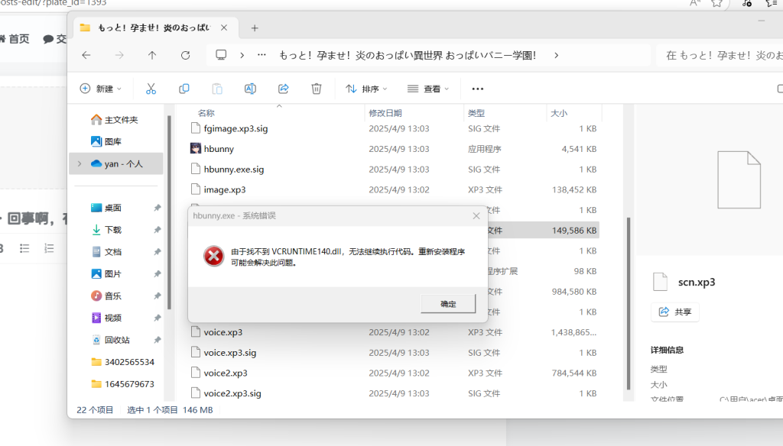Open the 新建 dropdown menu
The height and width of the screenshot is (446, 783).
coord(101,89)
